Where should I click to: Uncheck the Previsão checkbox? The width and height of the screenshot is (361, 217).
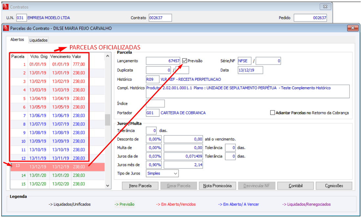(184, 61)
